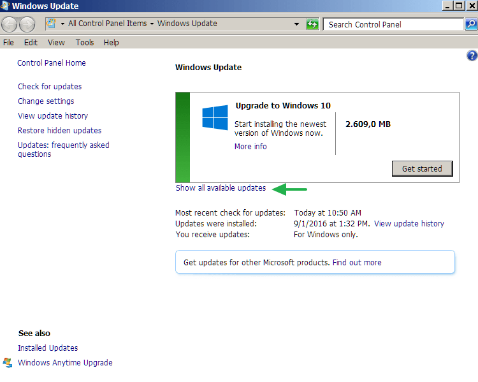Click the Windows 10 logo icon
Image resolution: width=478 pixels, height=382 pixels.
[x=215, y=117]
